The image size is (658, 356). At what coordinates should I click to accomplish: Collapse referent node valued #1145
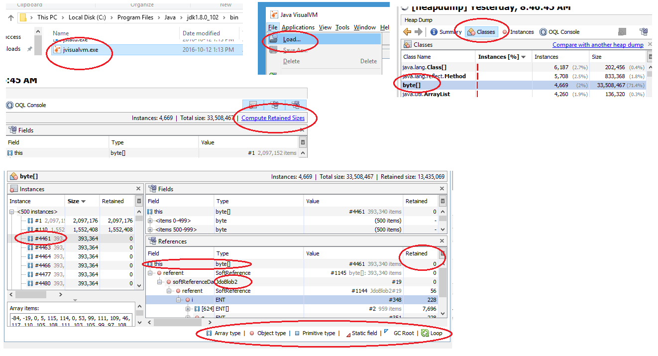coord(150,273)
